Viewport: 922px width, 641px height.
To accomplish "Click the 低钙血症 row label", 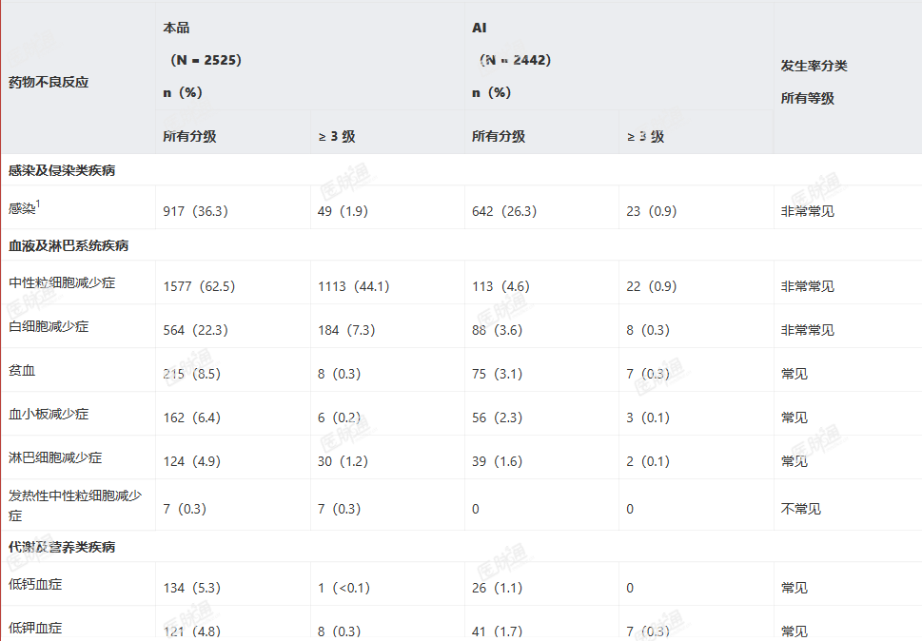I will [x=35, y=584].
